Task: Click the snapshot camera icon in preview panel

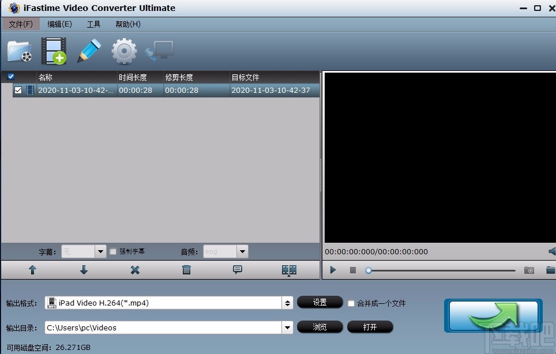Action: (x=529, y=269)
